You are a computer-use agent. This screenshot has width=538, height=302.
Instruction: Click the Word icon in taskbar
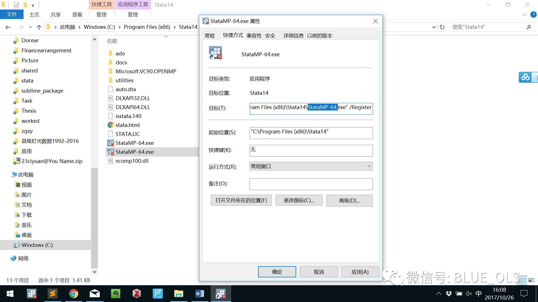click(x=200, y=294)
